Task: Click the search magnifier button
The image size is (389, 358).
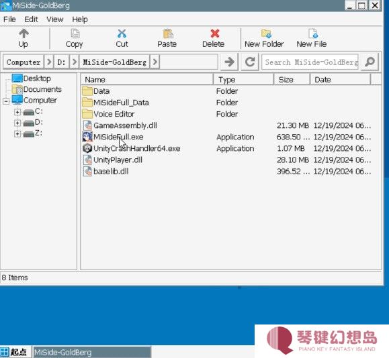Action: (370, 62)
